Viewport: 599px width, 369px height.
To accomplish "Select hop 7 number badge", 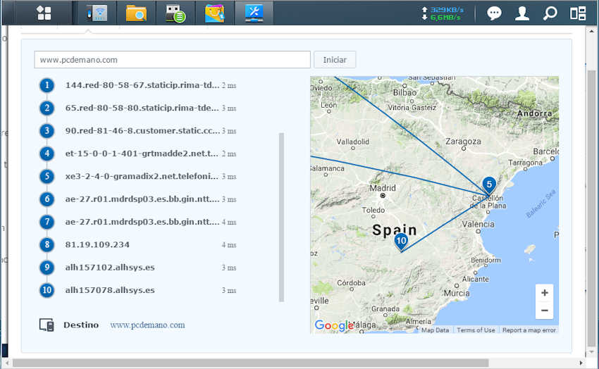I will click(47, 222).
